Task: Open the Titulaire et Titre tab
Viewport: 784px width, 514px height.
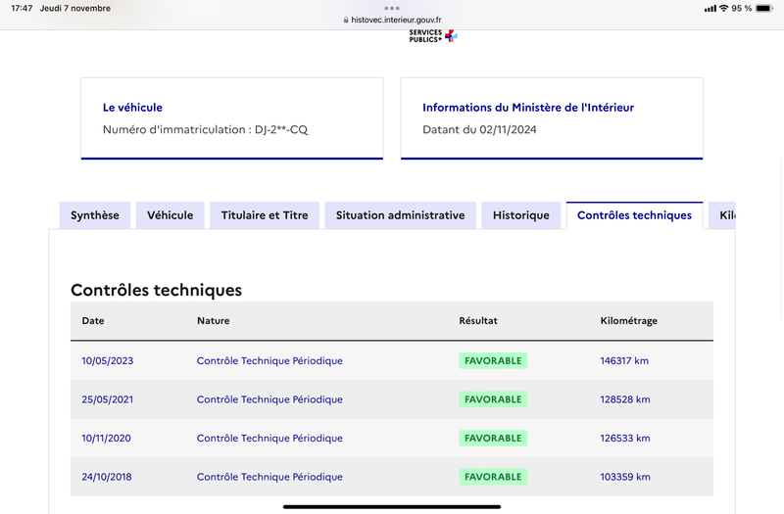Action: pos(265,215)
